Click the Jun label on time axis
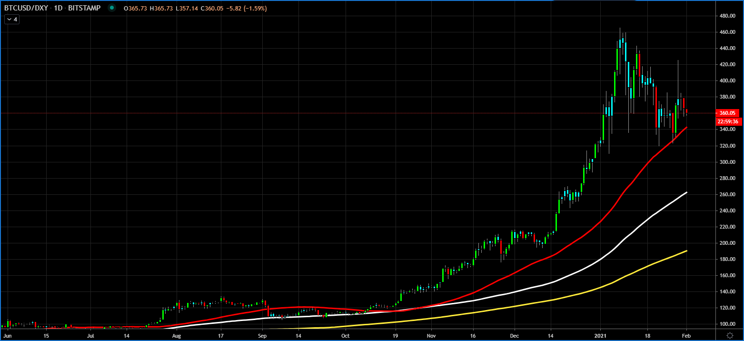 (9, 335)
